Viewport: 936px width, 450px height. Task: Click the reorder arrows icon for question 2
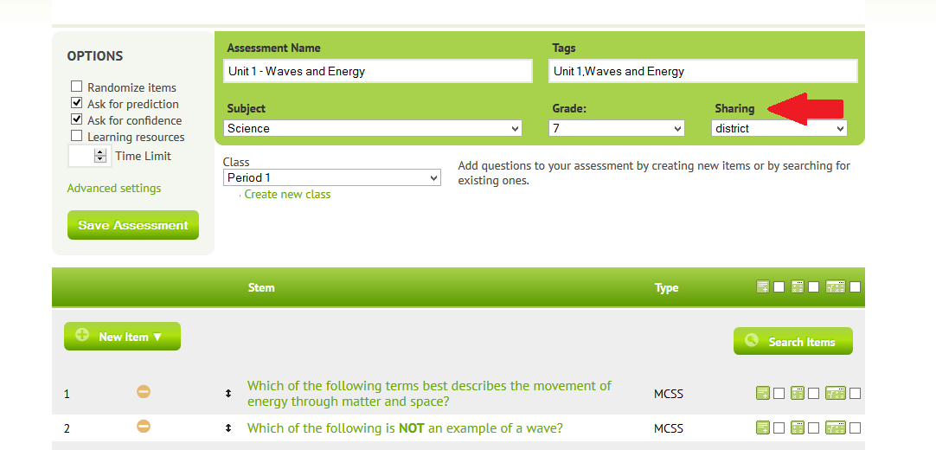228,427
